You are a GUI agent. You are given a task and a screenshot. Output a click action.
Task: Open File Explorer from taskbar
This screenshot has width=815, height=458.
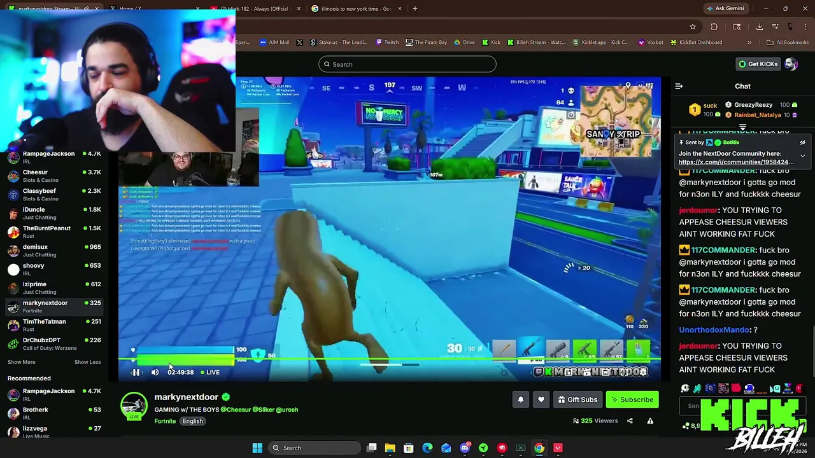pos(390,448)
